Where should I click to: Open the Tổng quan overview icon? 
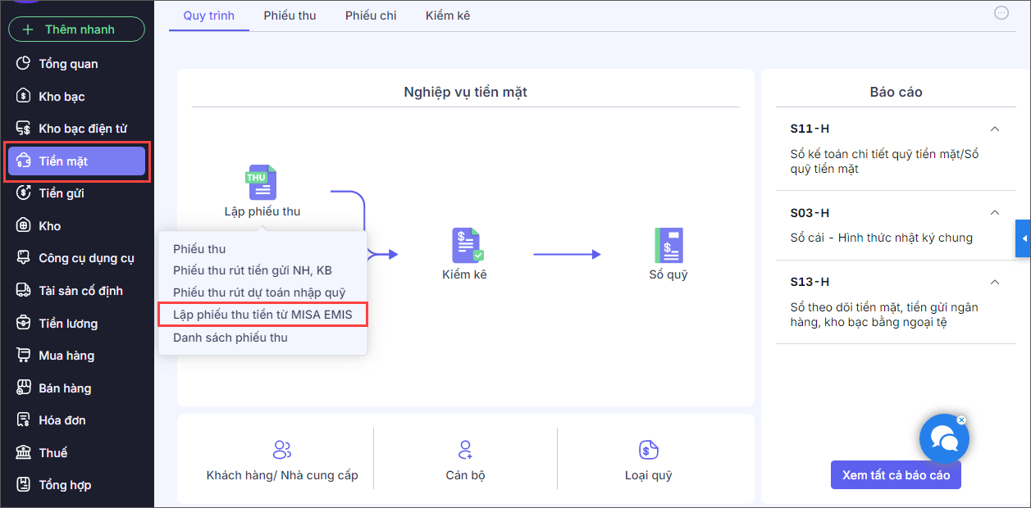click(x=24, y=64)
